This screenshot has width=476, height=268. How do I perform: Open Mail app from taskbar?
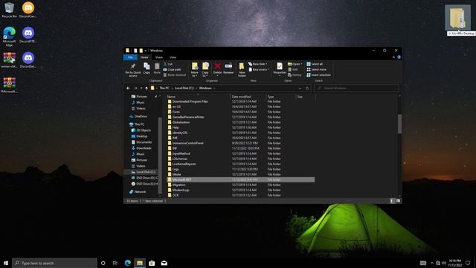pos(164,263)
